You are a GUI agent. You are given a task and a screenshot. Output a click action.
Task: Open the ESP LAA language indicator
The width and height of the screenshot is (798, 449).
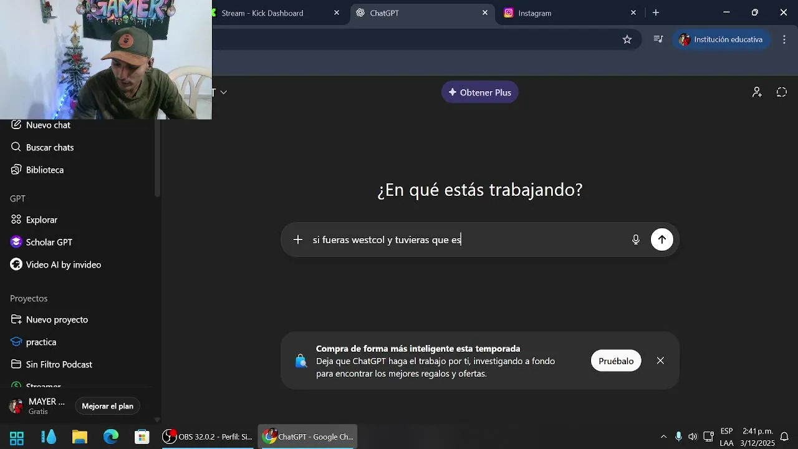726,437
